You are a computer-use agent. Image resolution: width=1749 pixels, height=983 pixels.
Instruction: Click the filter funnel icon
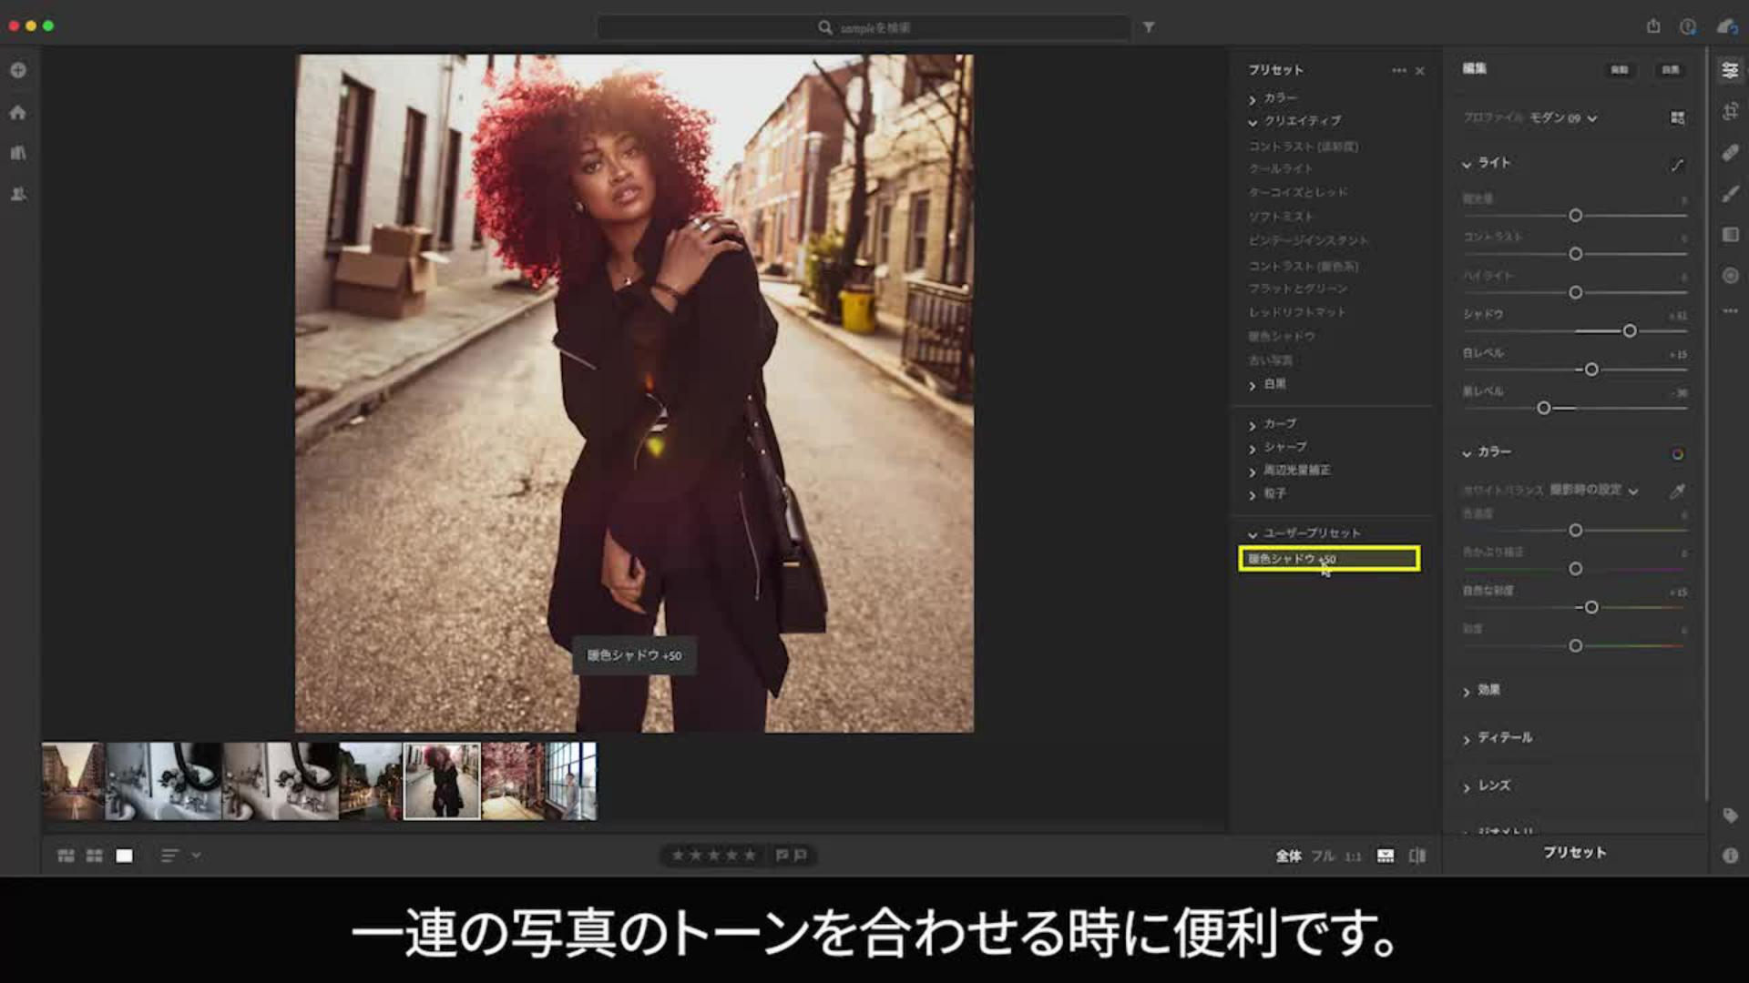[x=1149, y=27]
